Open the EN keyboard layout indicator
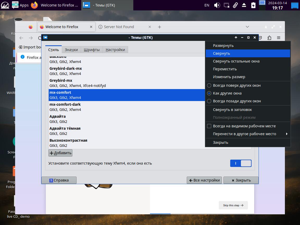 click(207, 5)
